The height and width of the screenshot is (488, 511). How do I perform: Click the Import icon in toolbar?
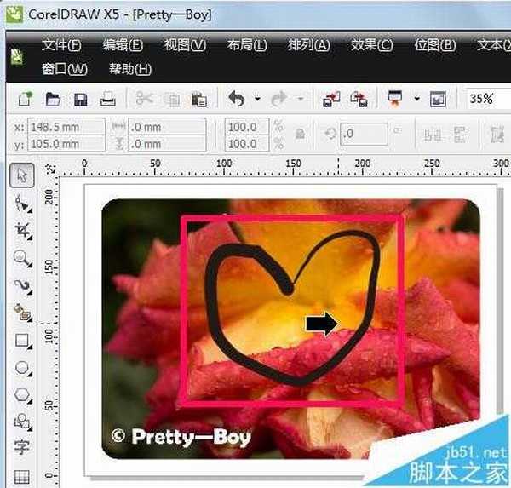331,100
